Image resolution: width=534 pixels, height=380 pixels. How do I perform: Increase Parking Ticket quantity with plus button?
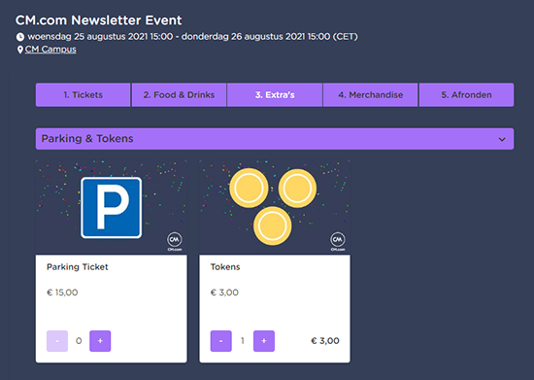coord(100,341)
